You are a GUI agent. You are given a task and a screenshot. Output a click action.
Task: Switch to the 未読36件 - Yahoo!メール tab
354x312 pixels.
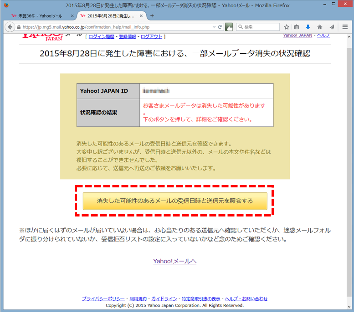(x=40, y=16)
